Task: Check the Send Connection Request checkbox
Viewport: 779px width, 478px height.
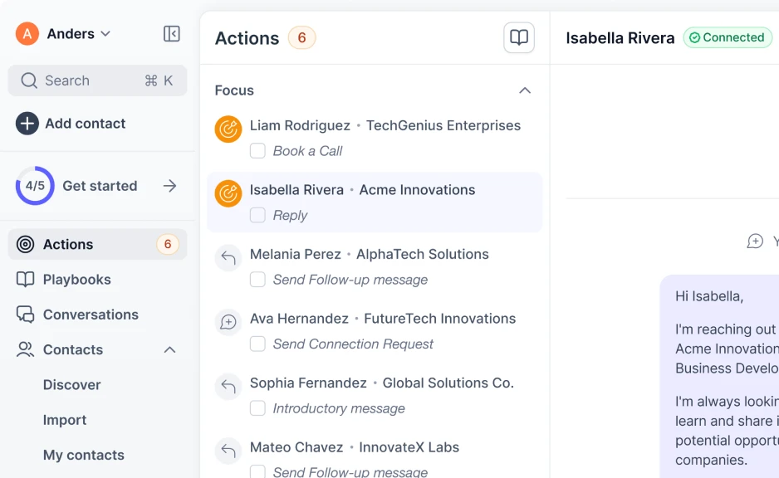Action: click(257, 344)
